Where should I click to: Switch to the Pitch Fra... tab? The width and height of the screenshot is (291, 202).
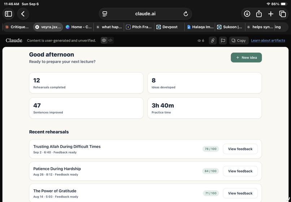[x=139, y=27]
